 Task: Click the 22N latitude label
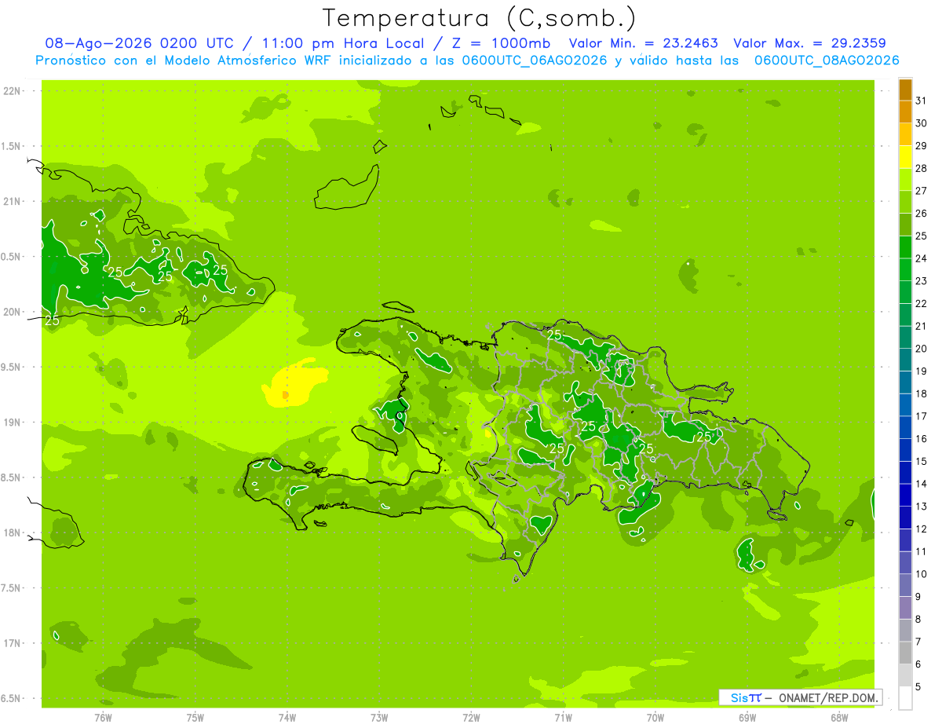point(13,91)
